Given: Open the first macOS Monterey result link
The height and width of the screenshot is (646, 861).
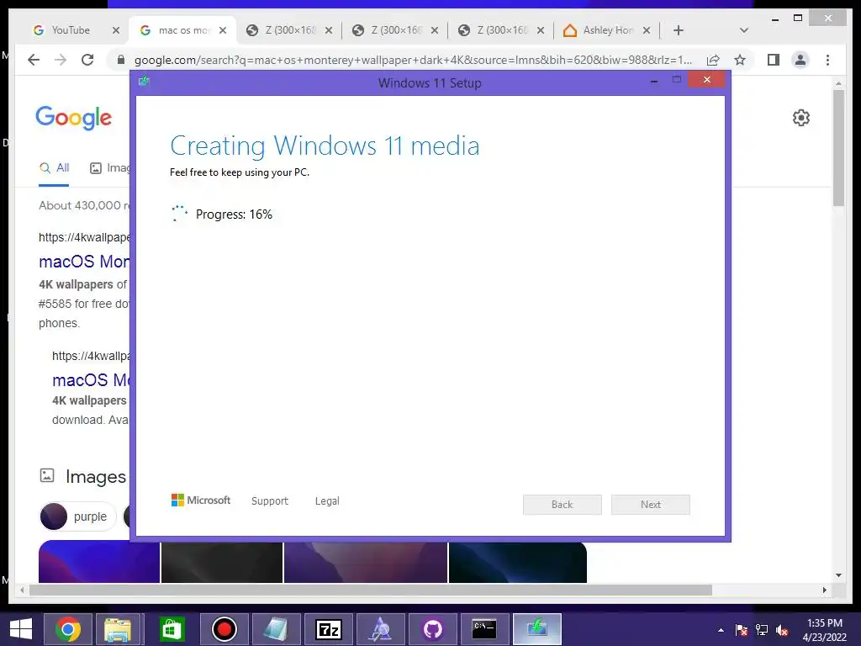Looking at the screenshot, I should pos(84,262).
